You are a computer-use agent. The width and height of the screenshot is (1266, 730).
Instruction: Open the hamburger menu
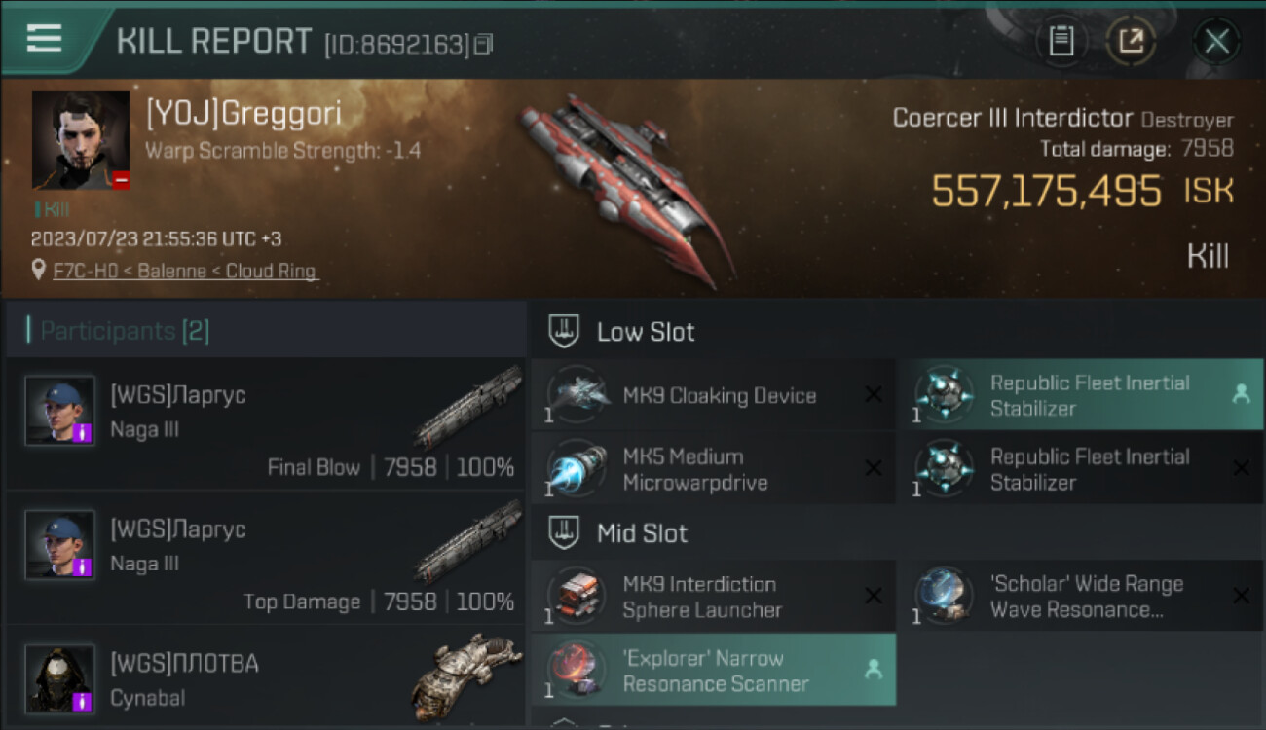[44, 38]
